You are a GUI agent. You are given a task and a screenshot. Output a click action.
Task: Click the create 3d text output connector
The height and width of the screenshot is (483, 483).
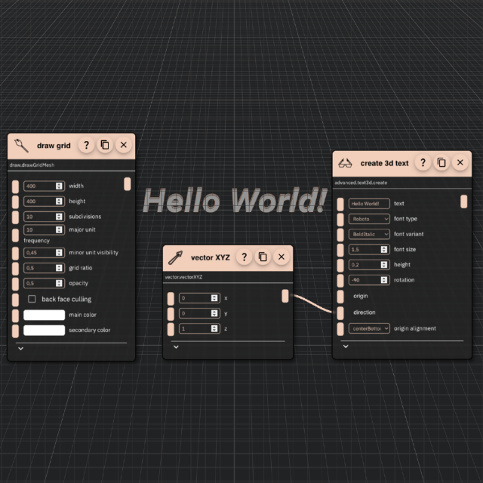pos(464,202)
